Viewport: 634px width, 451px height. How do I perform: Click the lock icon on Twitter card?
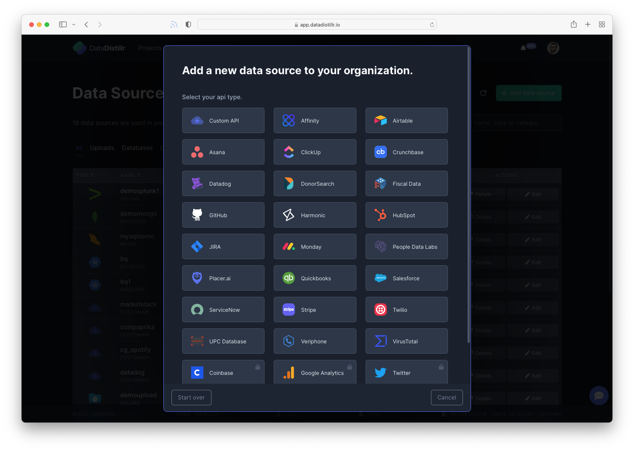(441, 367)
